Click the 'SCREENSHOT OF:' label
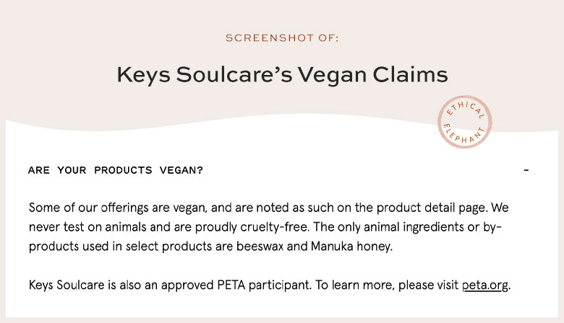 tap(282, 38)
